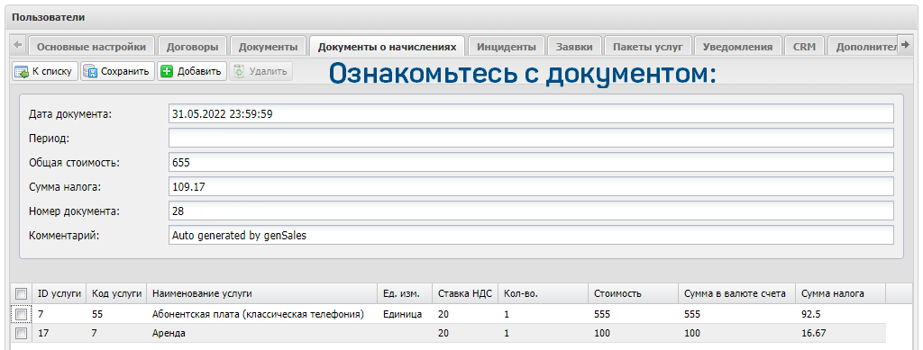Click the 16.67 tax amount cell

click(841, 333)
